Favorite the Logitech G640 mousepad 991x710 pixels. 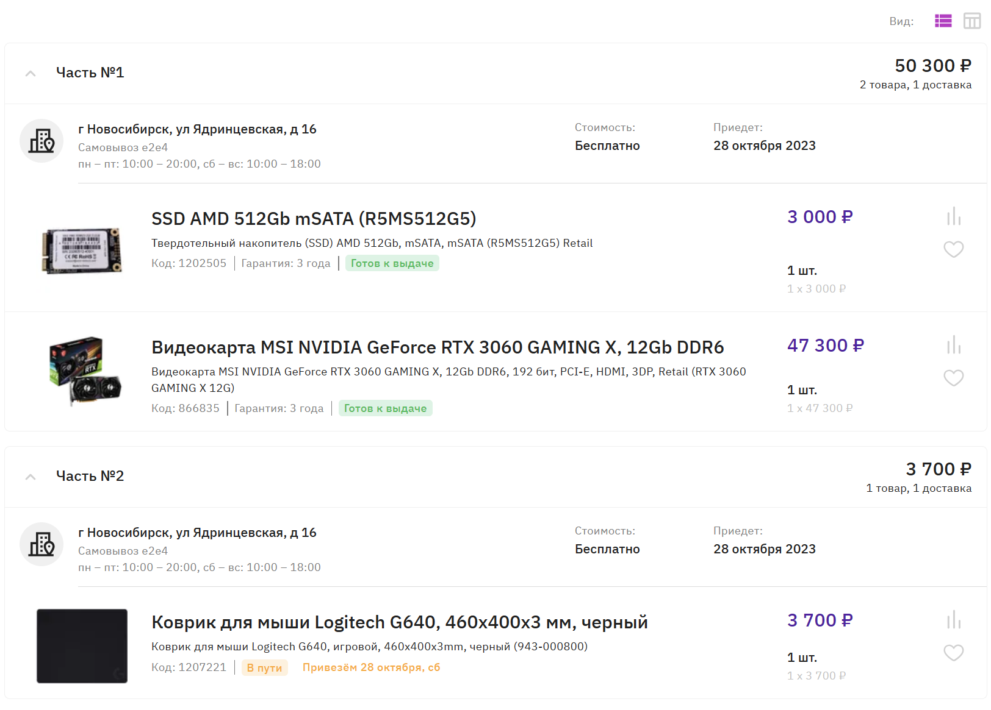953,653
